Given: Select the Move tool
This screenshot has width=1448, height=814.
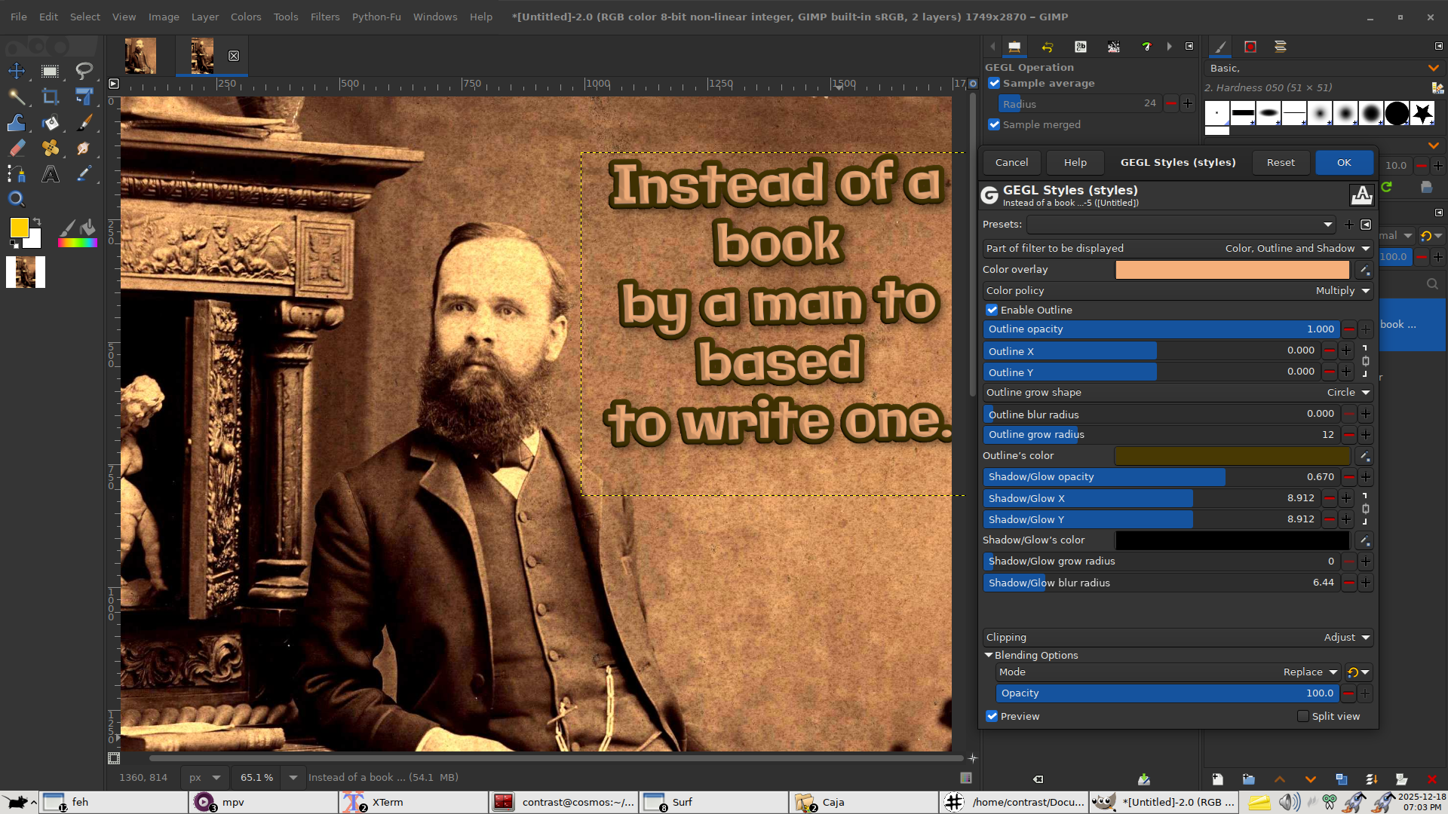Looking at the screenshot, I should pos(17,71).
